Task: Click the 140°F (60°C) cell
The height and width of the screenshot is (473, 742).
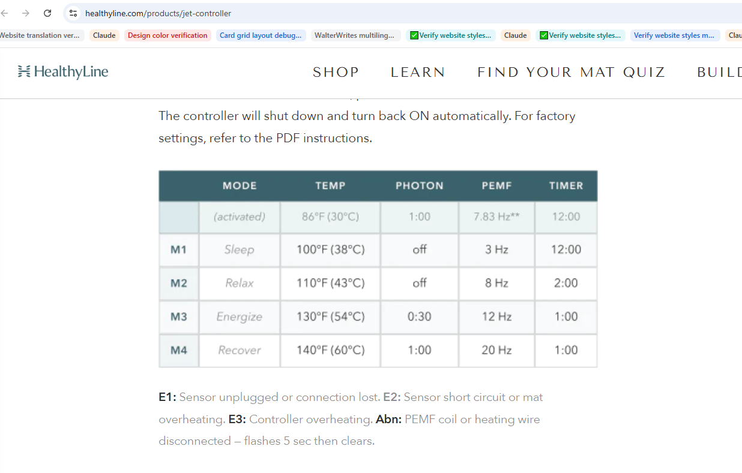Action: 330,351
